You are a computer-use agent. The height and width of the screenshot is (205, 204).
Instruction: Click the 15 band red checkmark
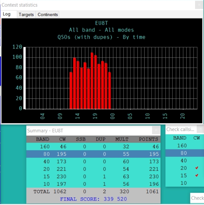(x=197, y=176)
